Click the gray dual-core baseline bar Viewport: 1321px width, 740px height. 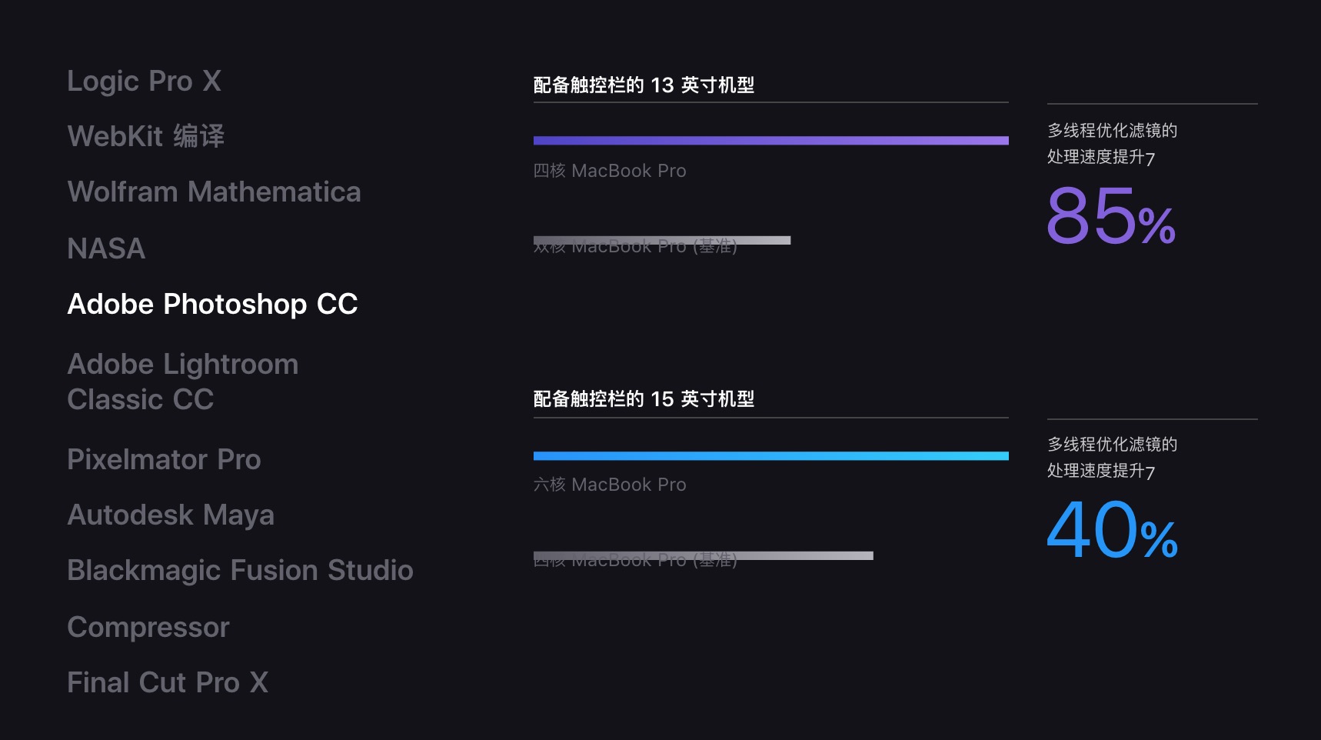pyautogui.click(x=662, y=241)
